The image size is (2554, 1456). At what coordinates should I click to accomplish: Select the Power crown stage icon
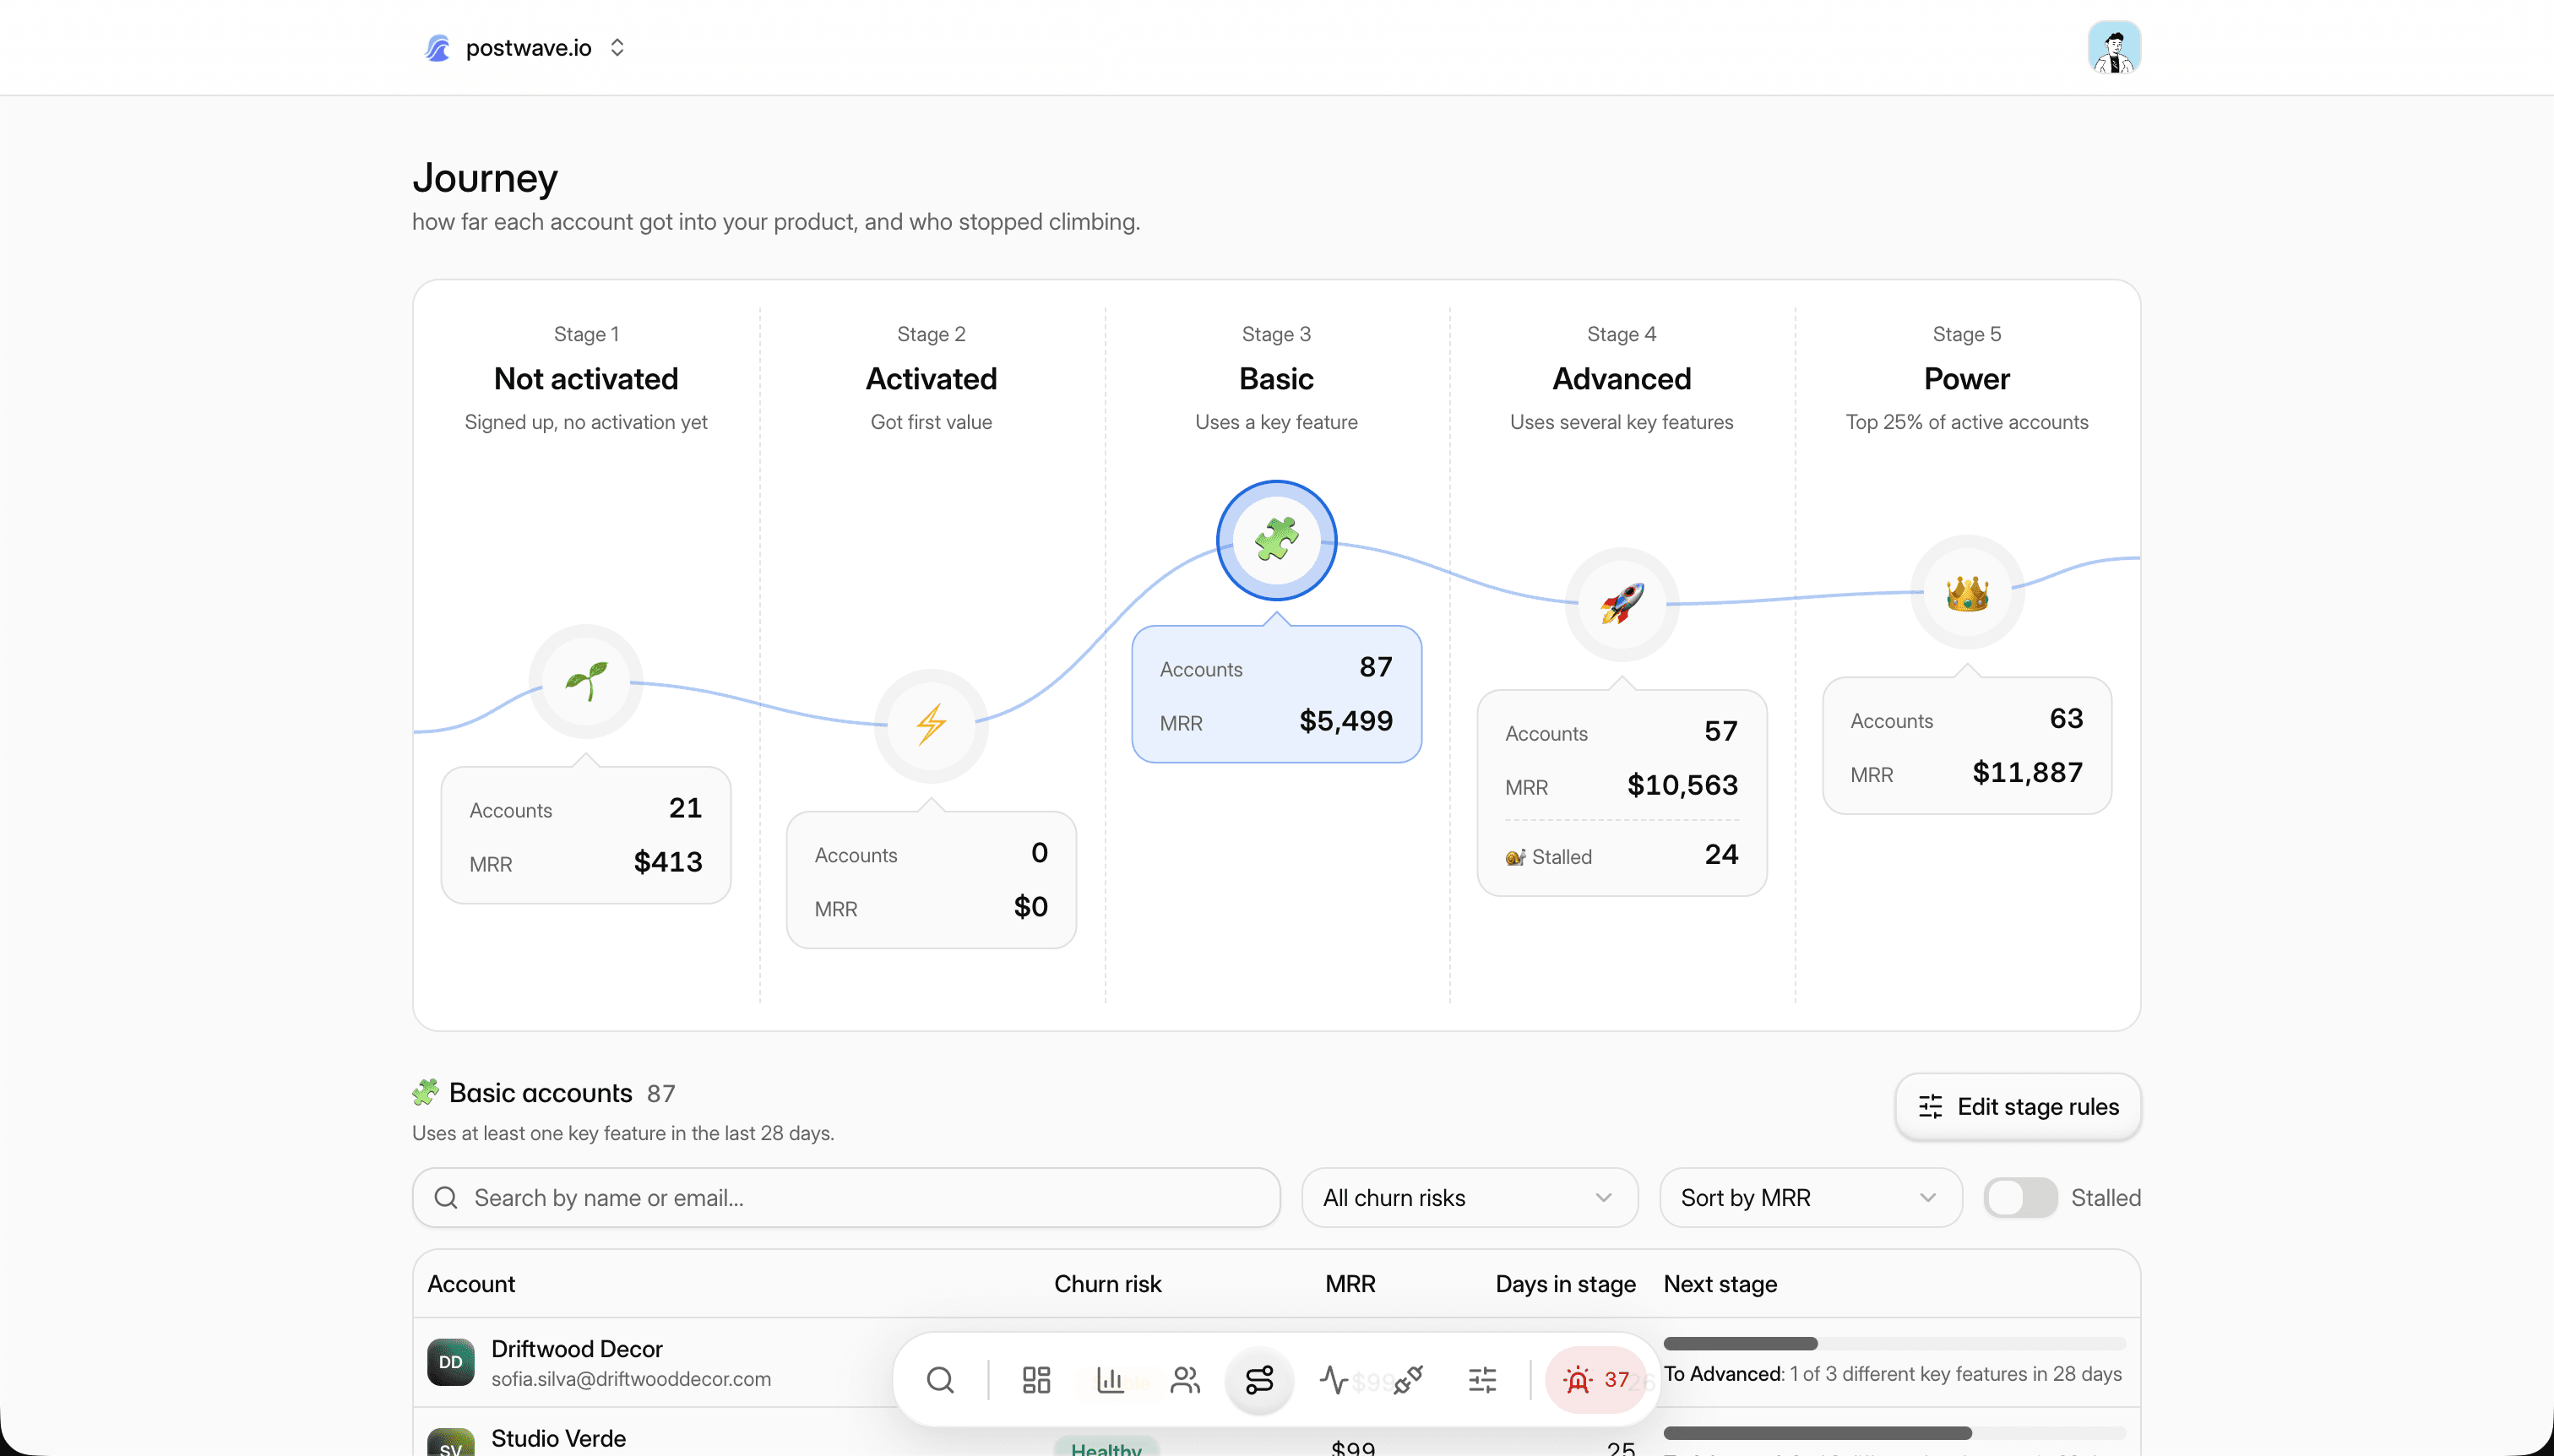(1966, 592)
